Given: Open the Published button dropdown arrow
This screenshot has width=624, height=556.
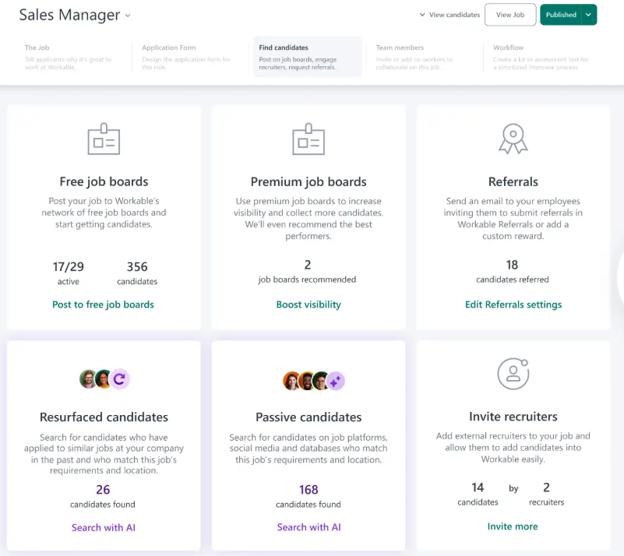Looking at the screenshot, I should point(589,15).
